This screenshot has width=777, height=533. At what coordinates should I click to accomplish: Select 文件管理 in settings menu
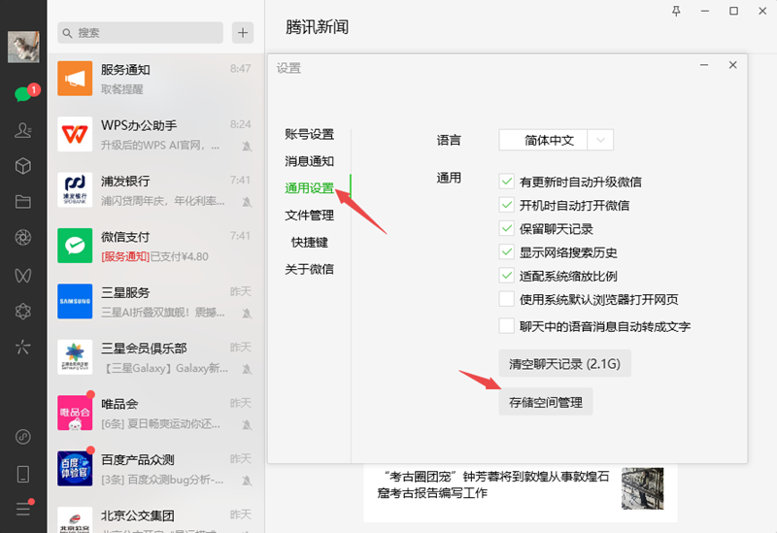[x=309, y=216]
